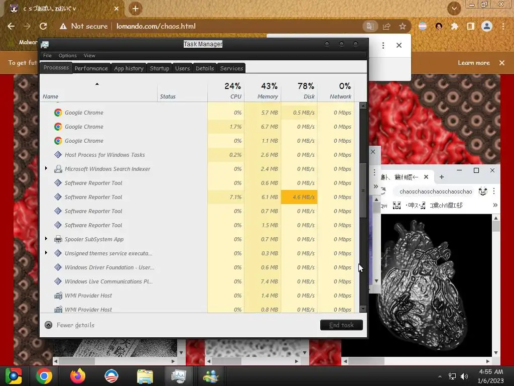Select Windows Driver Foundation process icon
This screenshot has width=514, height=386.
[x=58, y=267]
